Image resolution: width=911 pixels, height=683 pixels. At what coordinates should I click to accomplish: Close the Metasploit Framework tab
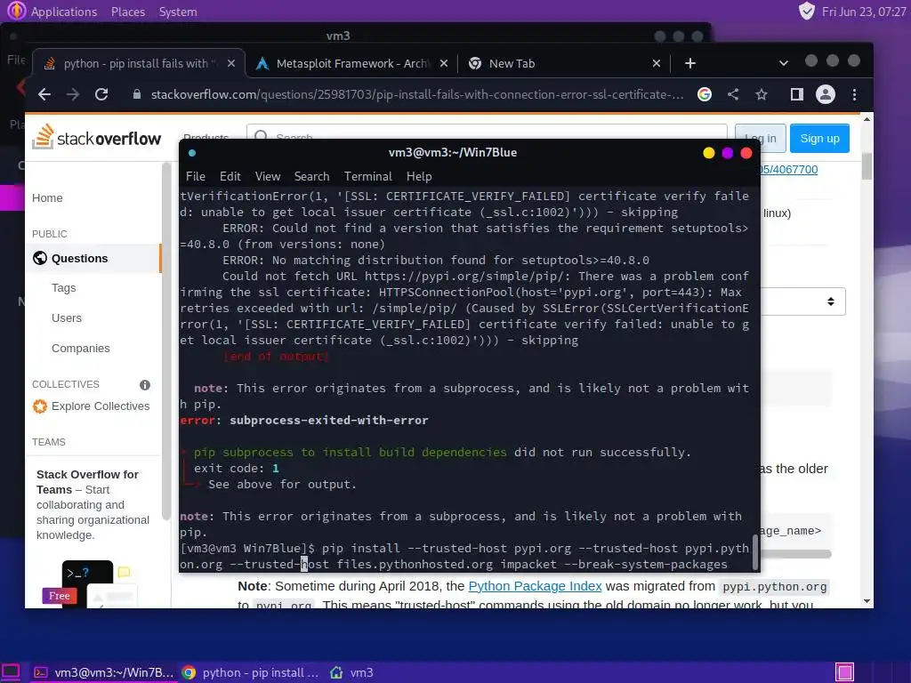444,63
